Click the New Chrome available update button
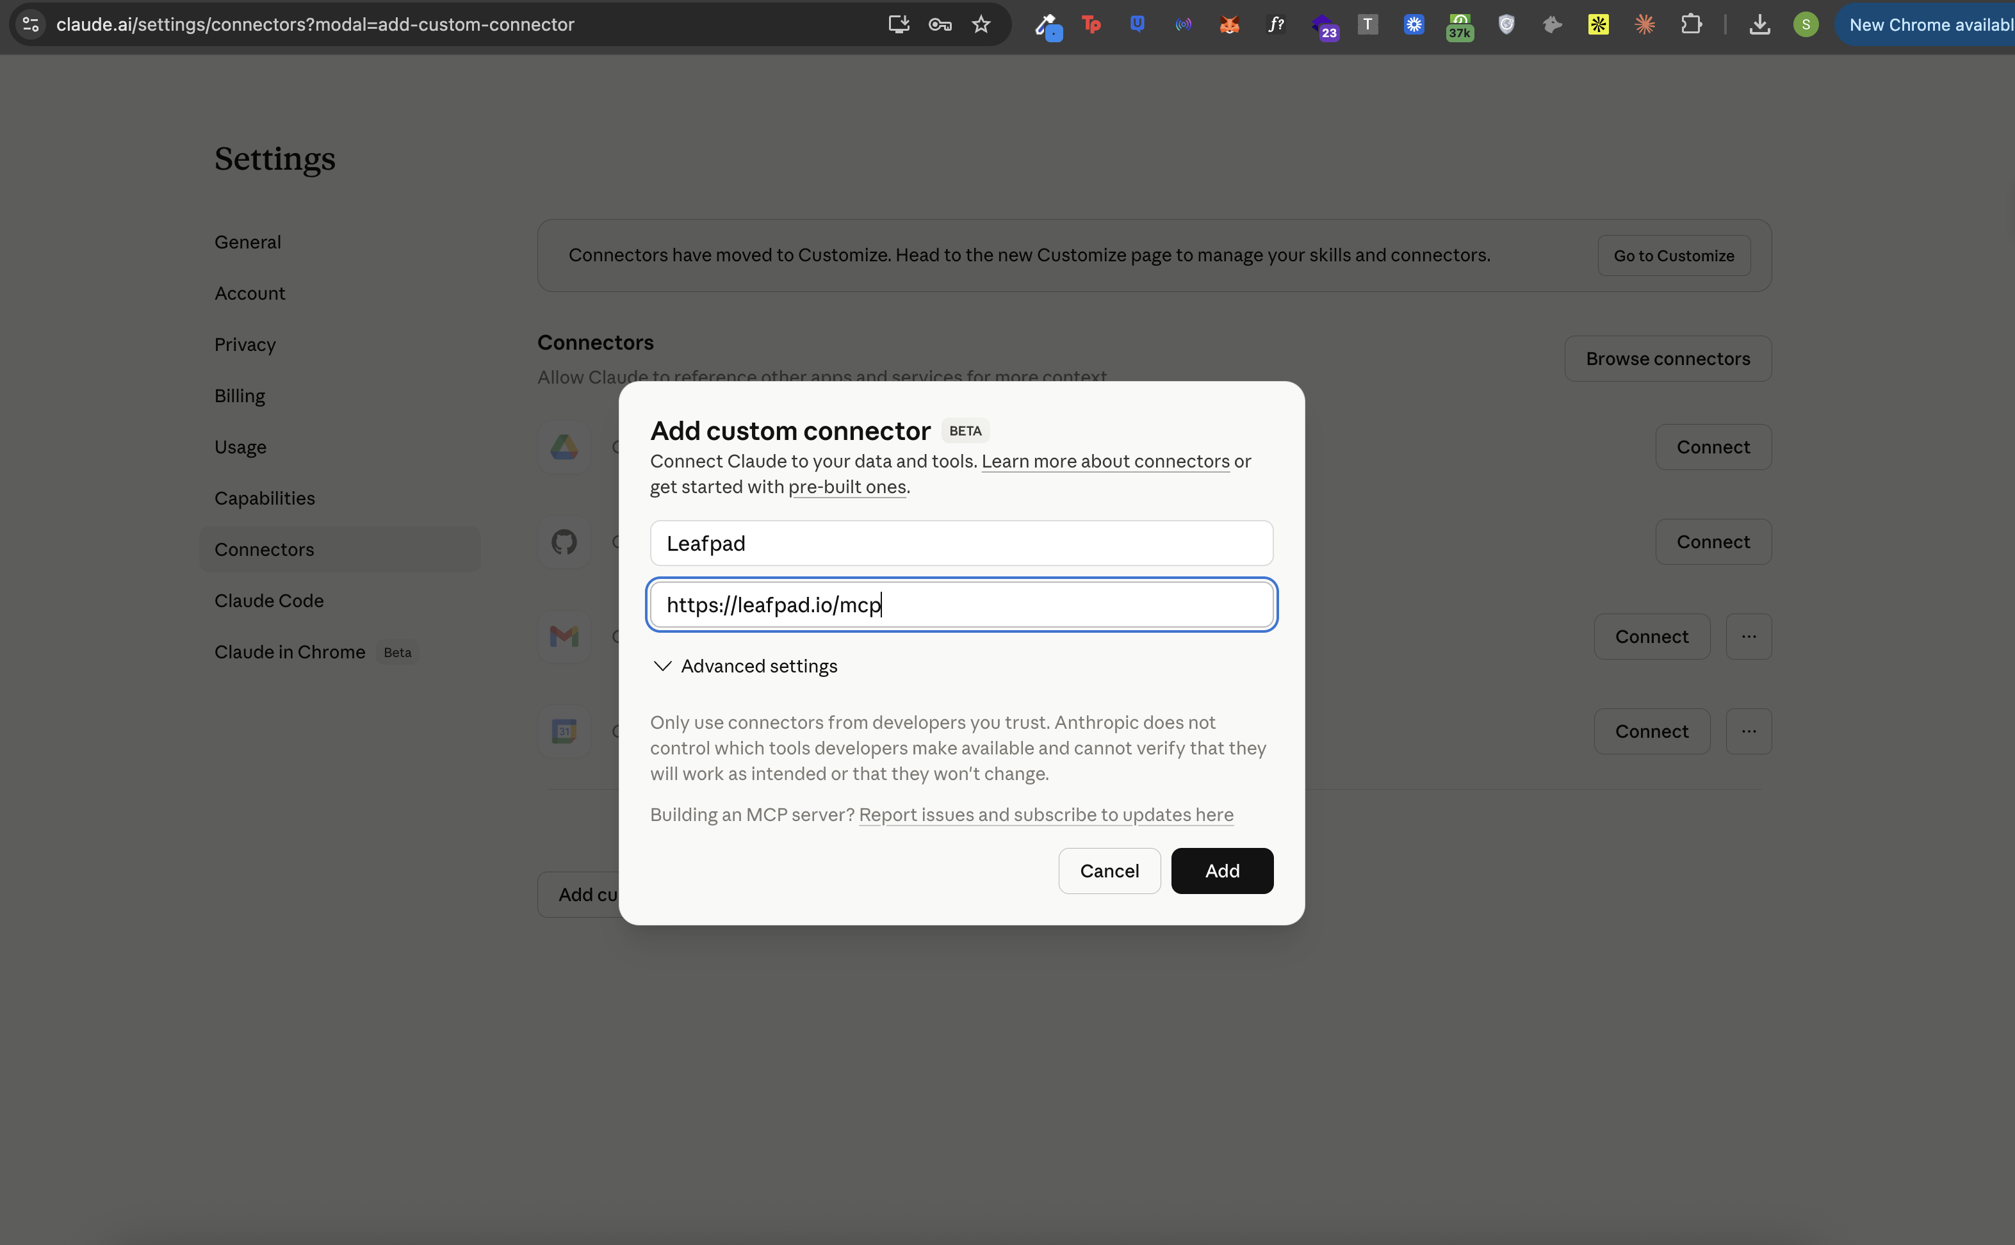Image resolution: width=2015 pixels, height=1245 pixels. 1927,24
